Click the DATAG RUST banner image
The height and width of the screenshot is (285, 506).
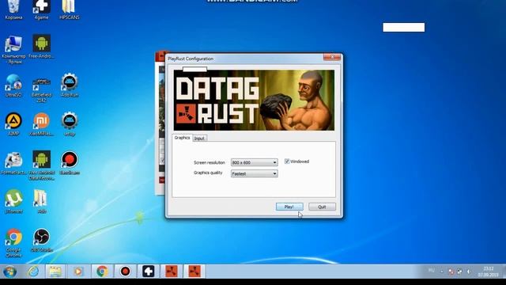(x=254, y=101)
